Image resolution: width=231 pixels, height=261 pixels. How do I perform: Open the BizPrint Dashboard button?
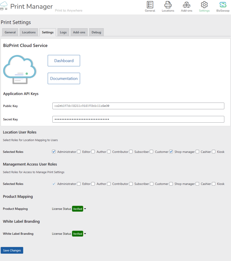[x=64, y=61]
